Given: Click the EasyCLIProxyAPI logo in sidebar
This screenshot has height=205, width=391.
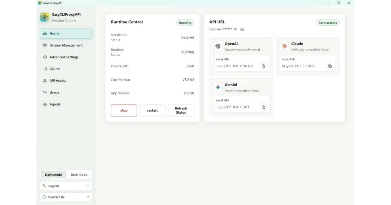Looking at the screenshot, I should click(x=45, y=17).
